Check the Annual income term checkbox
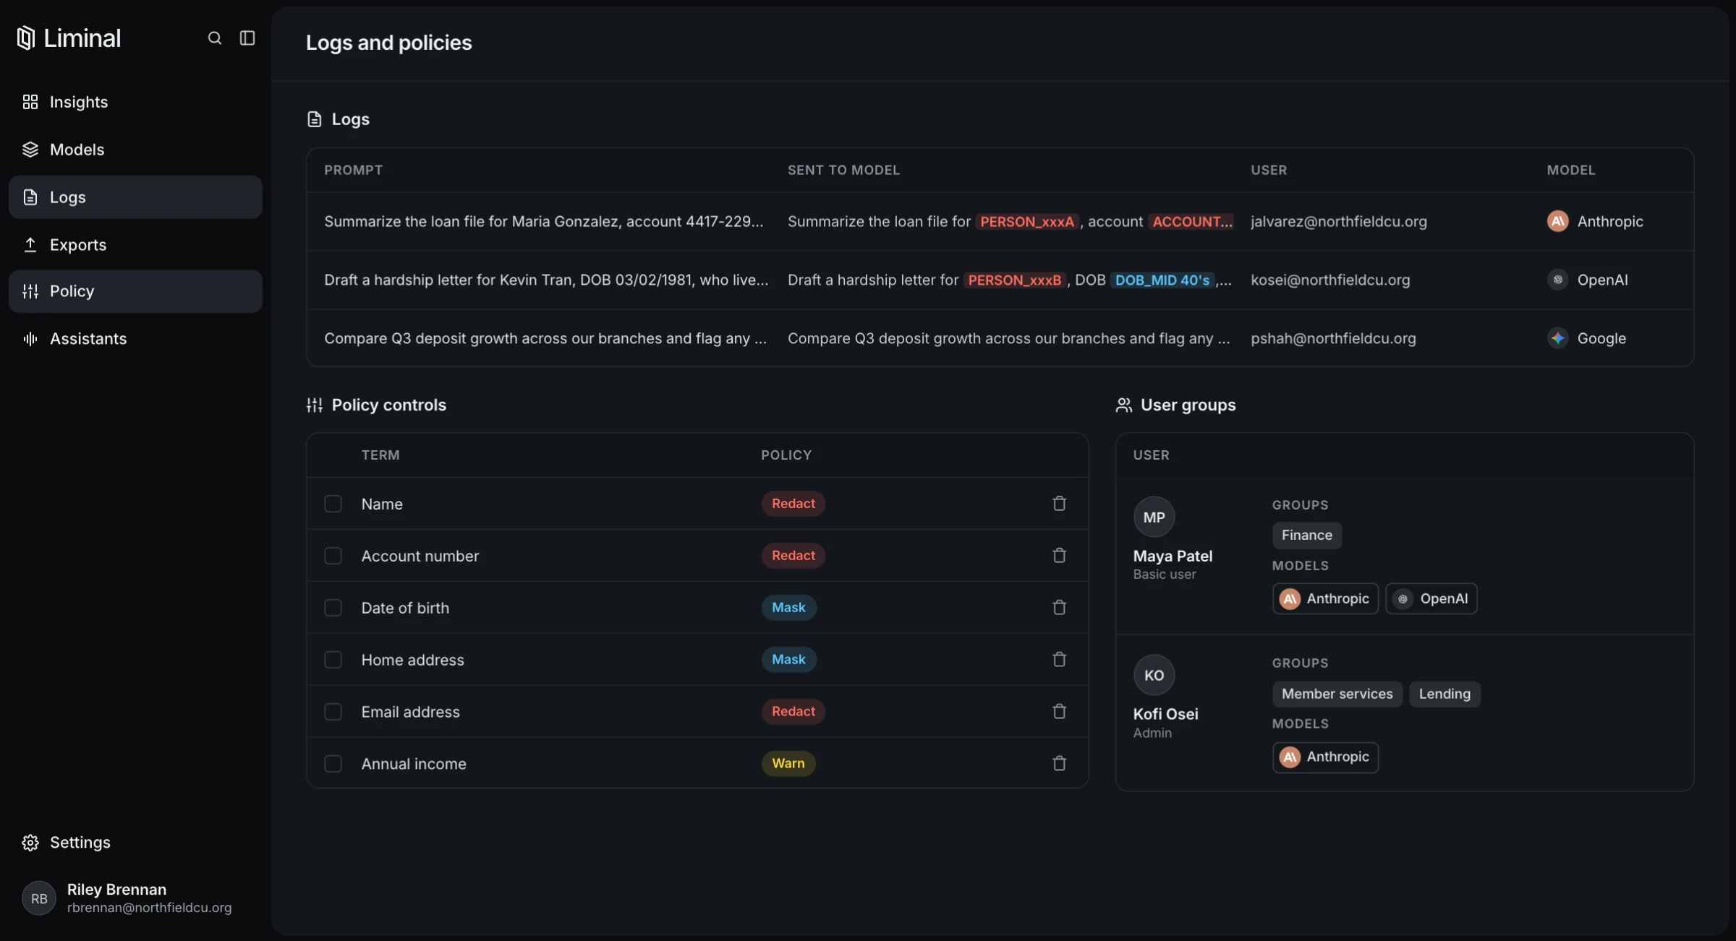This screenshot has width=1736, height=941. tap(333, 764)
